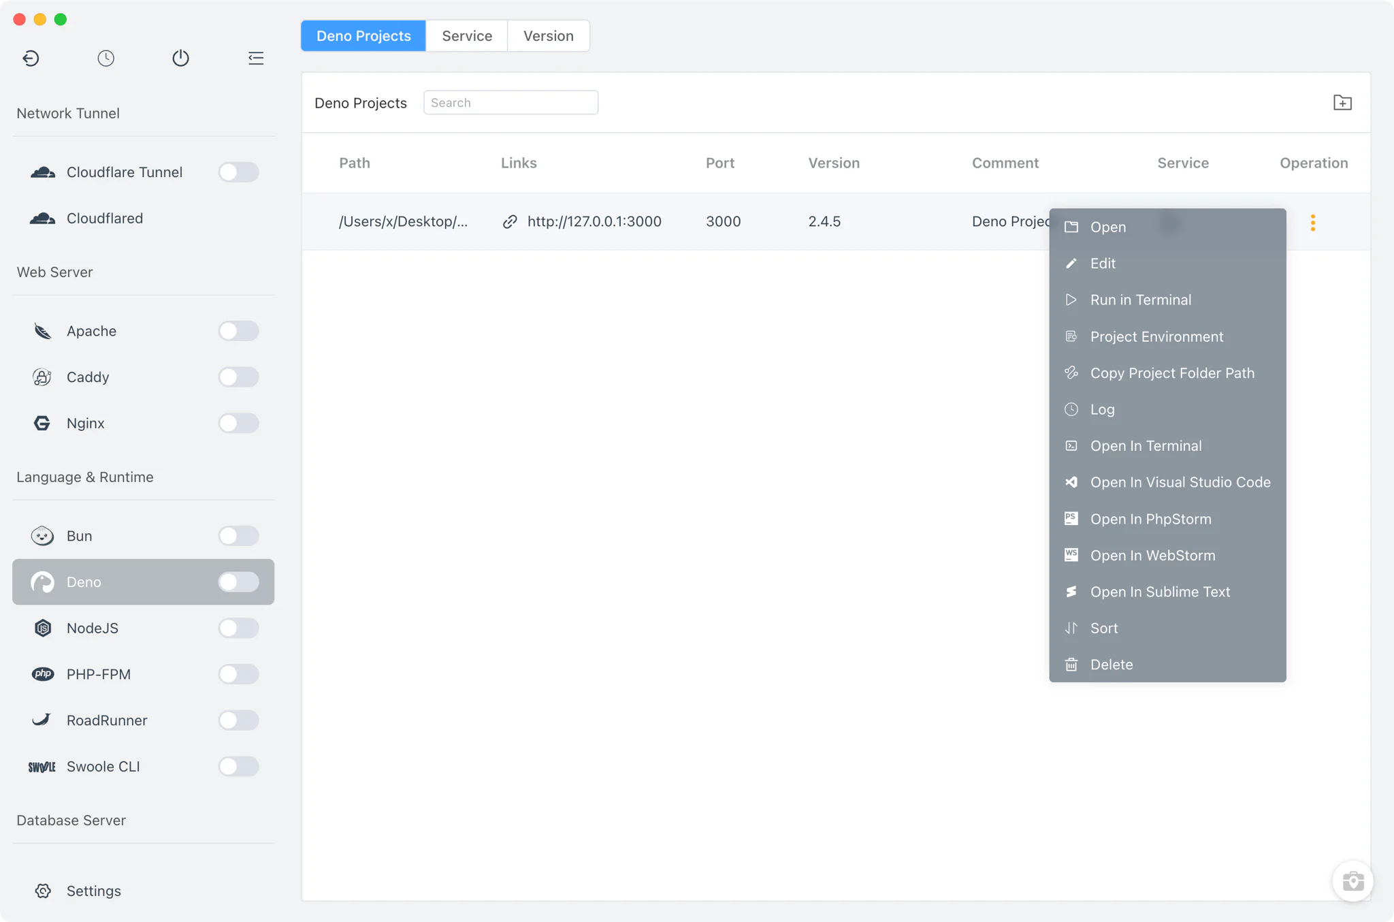Click the Swoole CLI logo icon
Viewport: 1394px width, 922px height.
(42, 767)
